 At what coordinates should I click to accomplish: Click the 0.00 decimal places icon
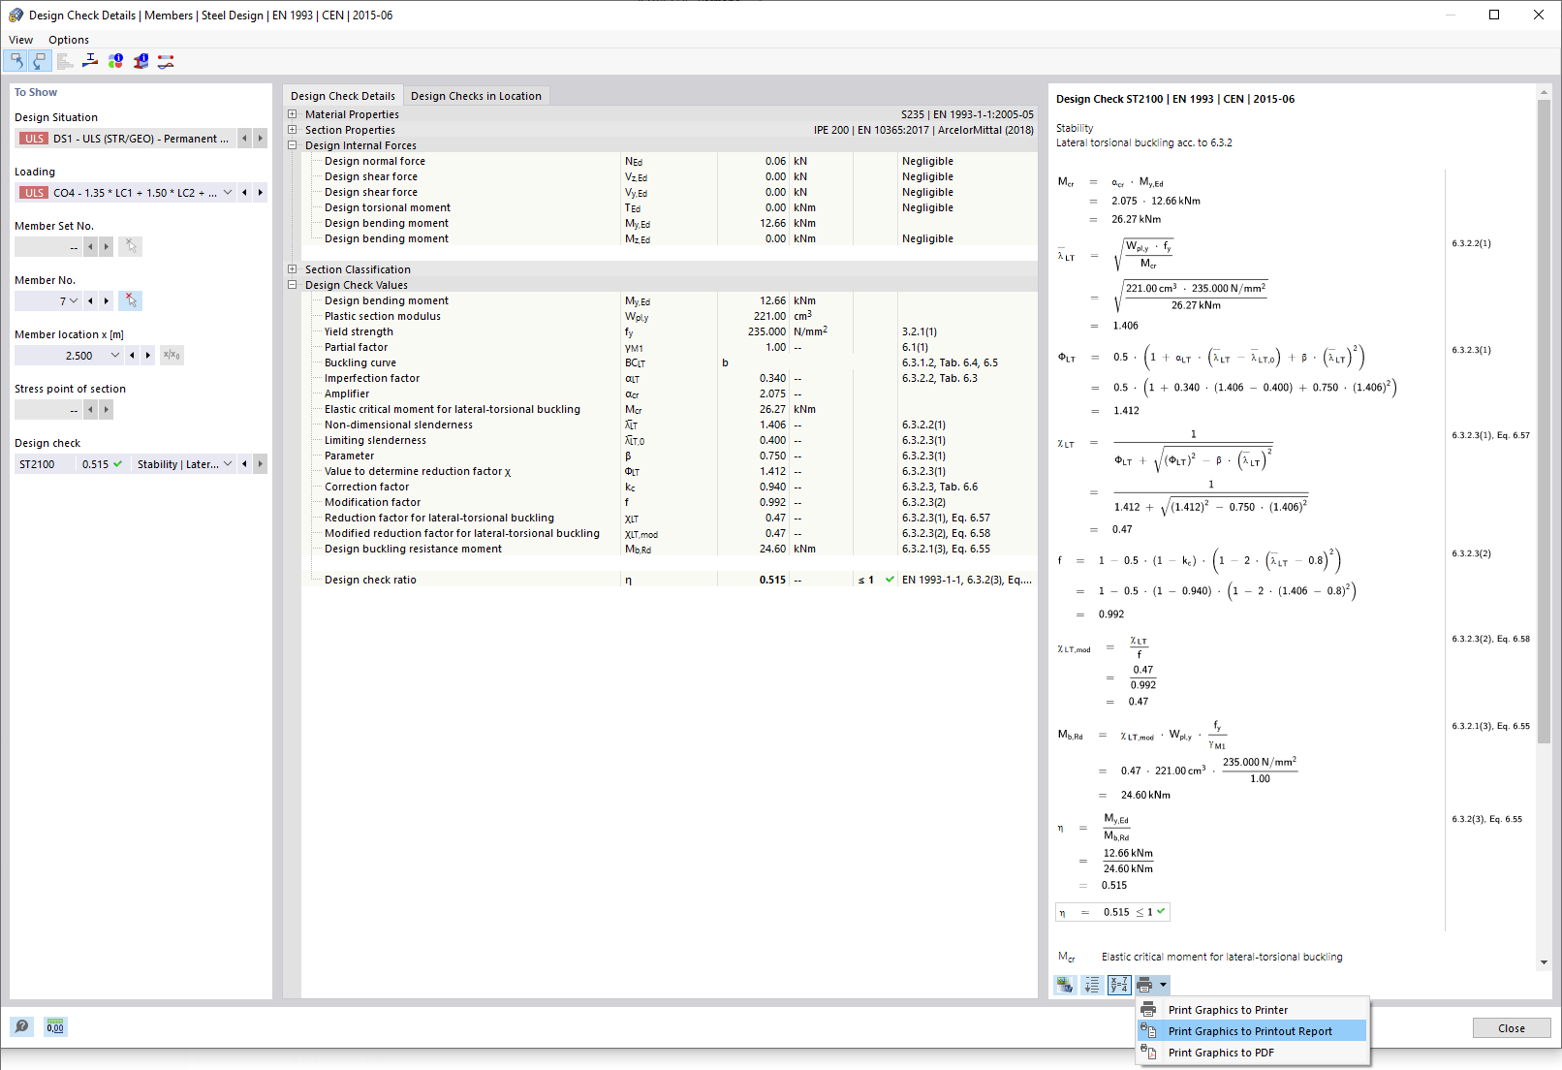click(x=55, y=1026)
